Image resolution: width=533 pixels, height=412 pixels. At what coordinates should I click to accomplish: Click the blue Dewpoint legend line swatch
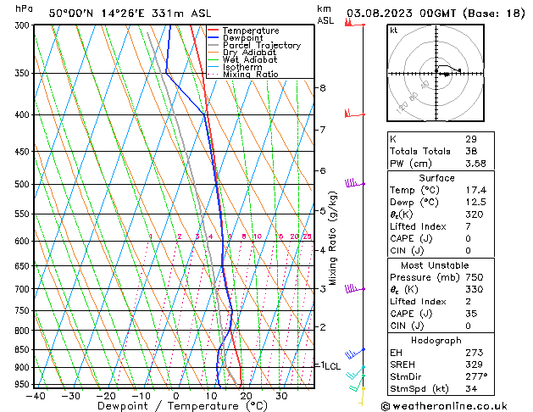214,37
